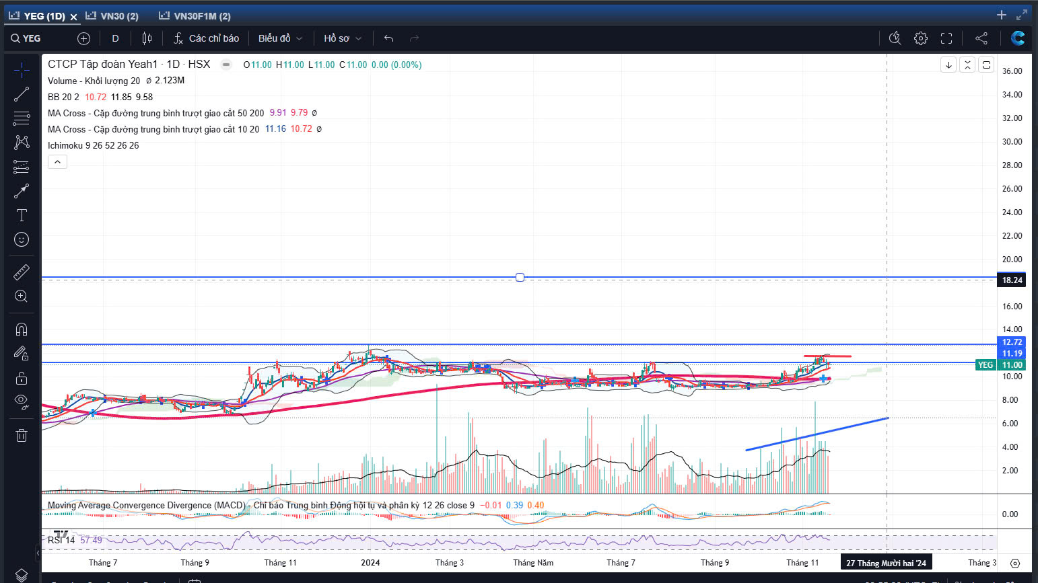The height and width of the screenshot is (583, 1038).
Task: Select the Text tool
Action: click(22, 215)
